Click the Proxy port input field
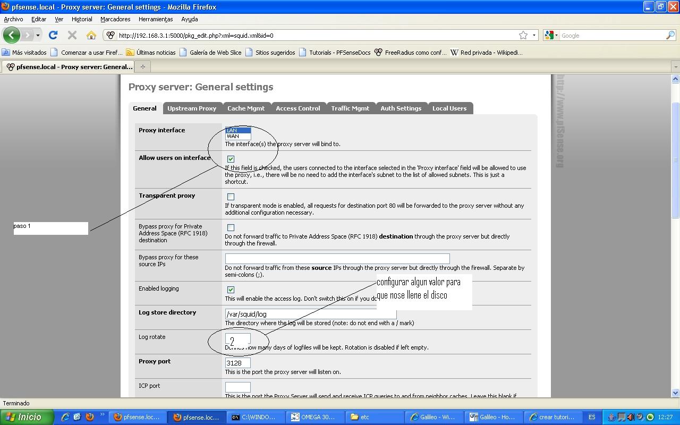This screenshot has width=680, height=425. pos(237,363)
